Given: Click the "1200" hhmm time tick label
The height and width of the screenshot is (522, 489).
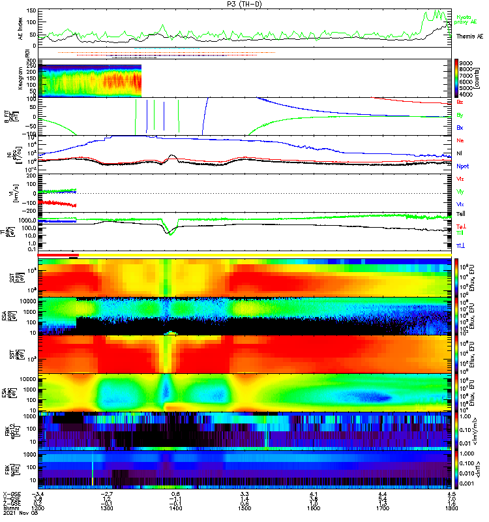Looking at the screenshot, I should 38,508.
